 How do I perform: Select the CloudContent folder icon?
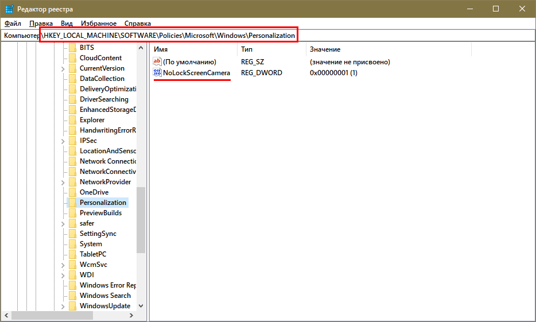point(72,58)
